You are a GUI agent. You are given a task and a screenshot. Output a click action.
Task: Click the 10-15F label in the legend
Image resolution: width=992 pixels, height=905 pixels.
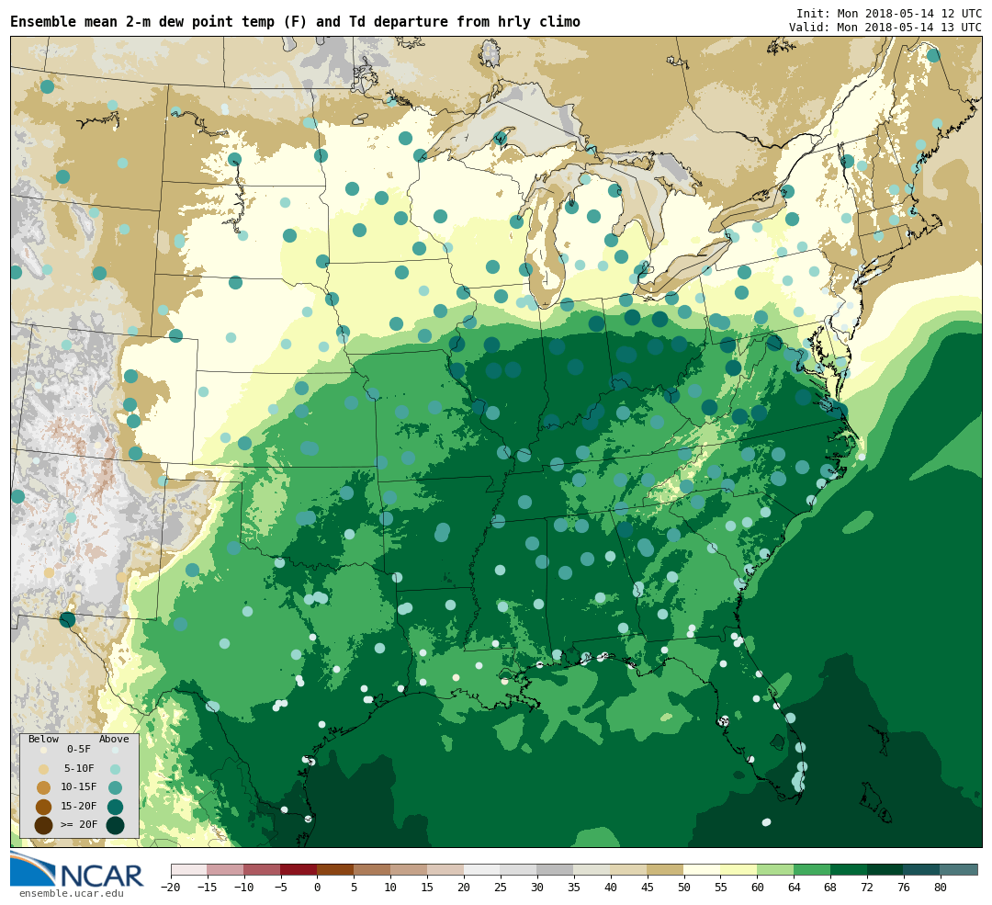coord(79,787)
